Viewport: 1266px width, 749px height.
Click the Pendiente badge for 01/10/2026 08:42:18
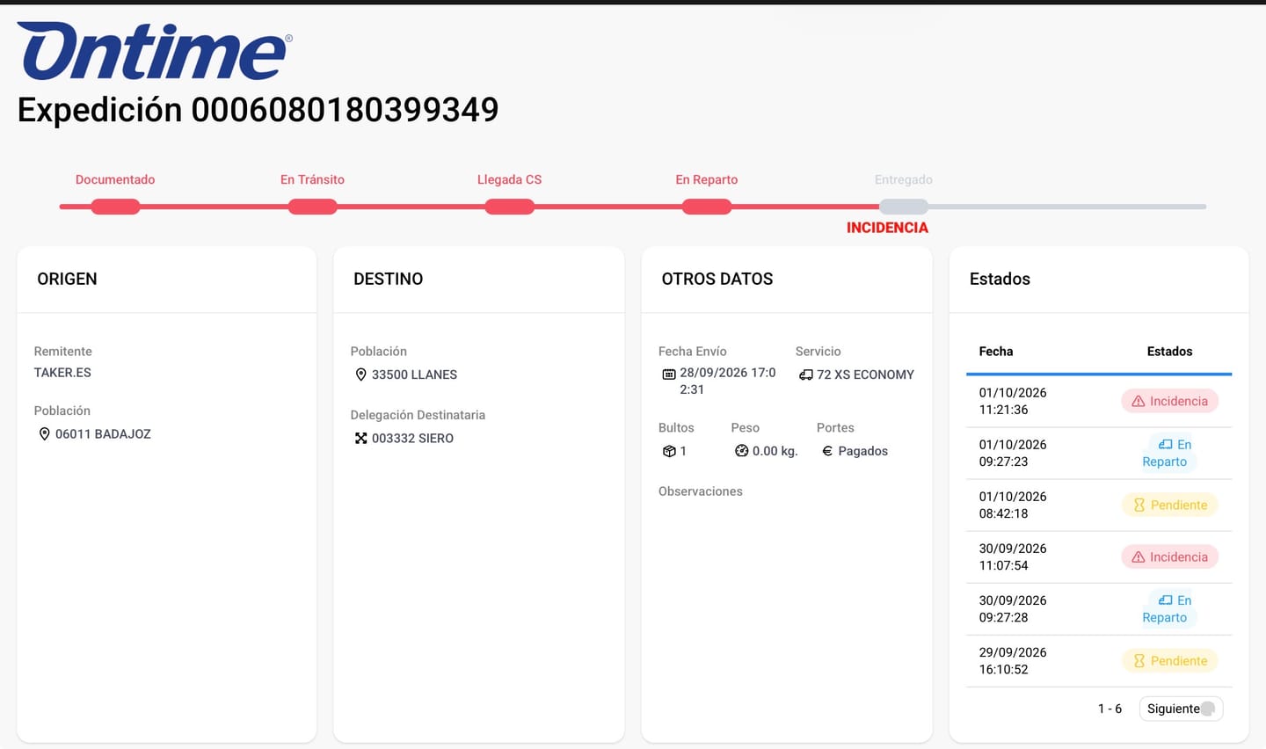pos(1169,505)
